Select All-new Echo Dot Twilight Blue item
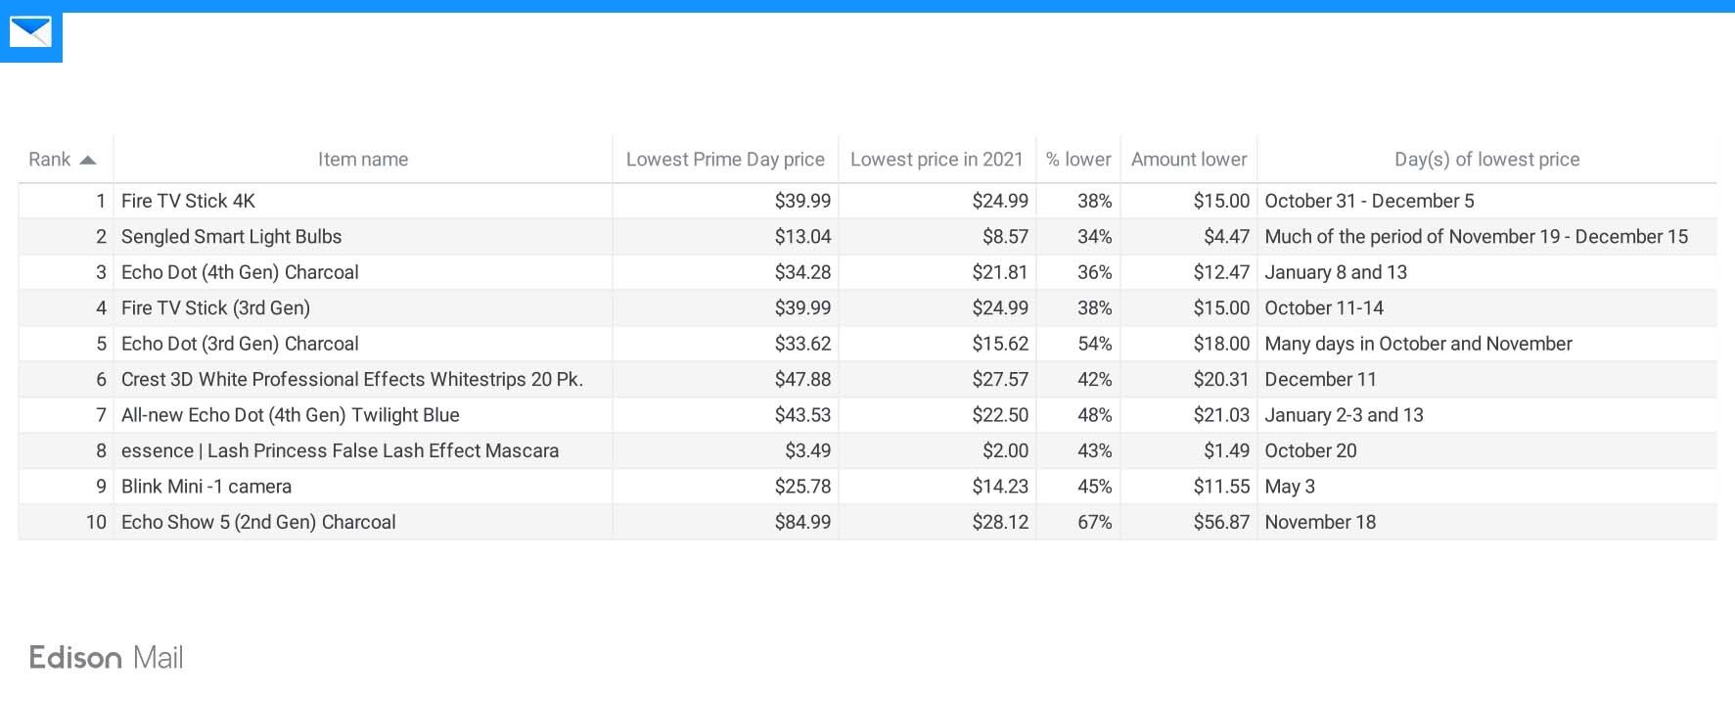This screenshot has height=703, width=1735. 291,415
